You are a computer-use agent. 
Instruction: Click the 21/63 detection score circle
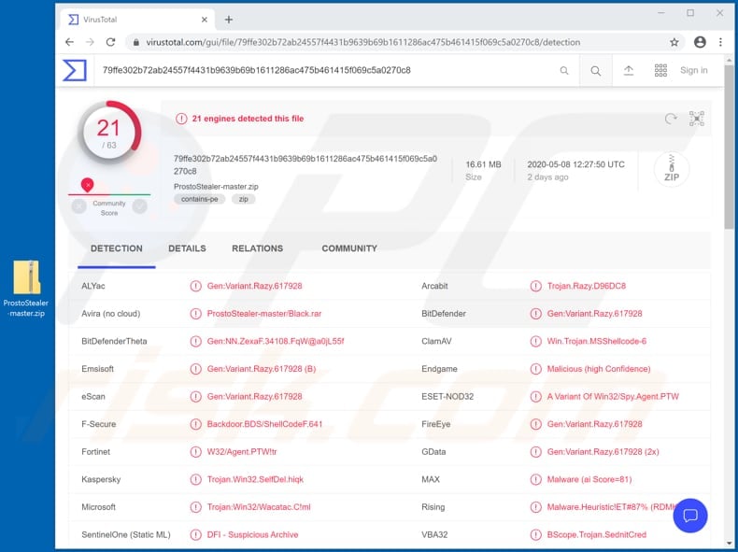click(x=109, y=133)
